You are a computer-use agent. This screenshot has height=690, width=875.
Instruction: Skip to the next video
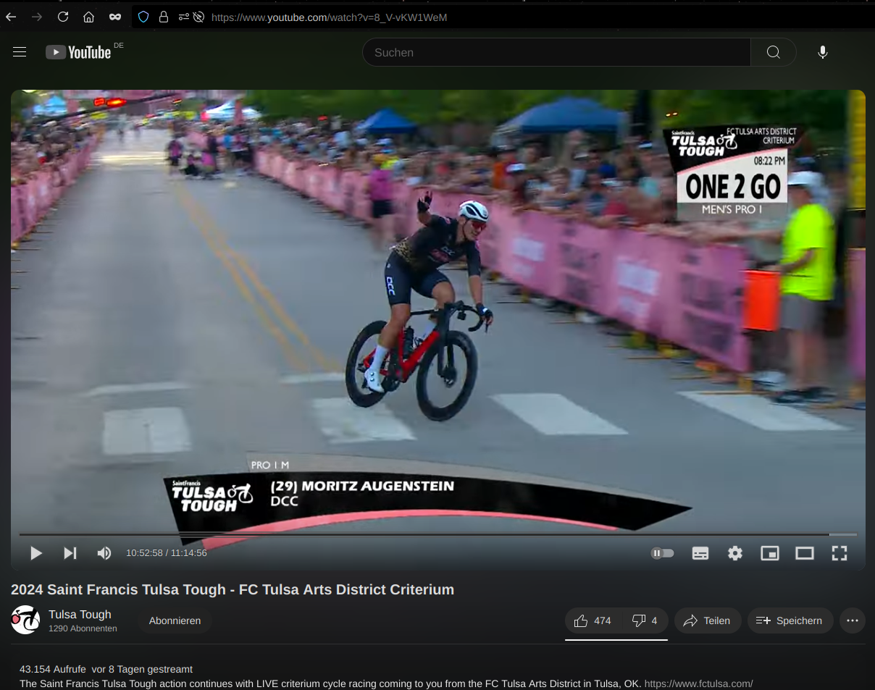(70, 553)
